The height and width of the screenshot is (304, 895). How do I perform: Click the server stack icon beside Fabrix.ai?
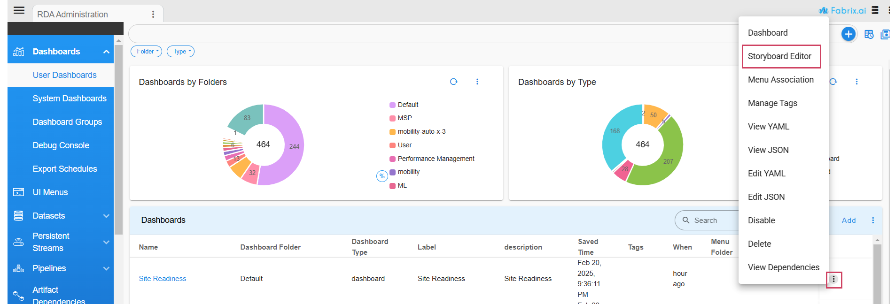point(875,10)
